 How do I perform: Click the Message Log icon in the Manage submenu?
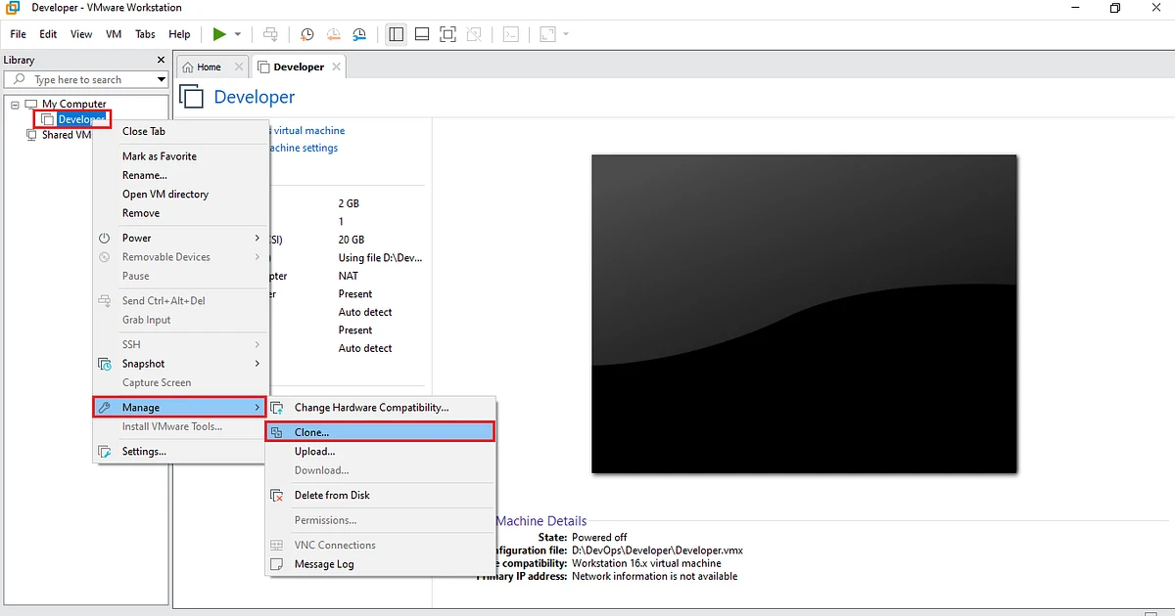coord(277,564)
